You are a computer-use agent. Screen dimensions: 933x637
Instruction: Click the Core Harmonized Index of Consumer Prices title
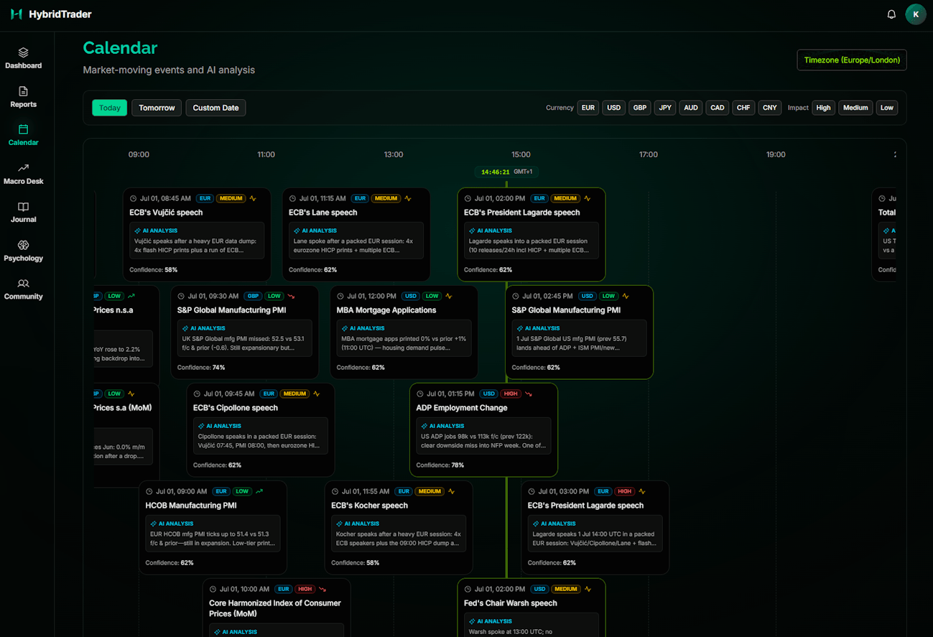click(x=275, y=608)
